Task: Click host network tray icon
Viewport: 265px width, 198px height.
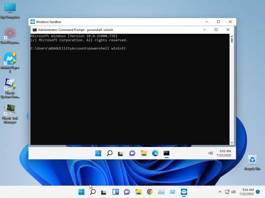Action: point(227,192)
